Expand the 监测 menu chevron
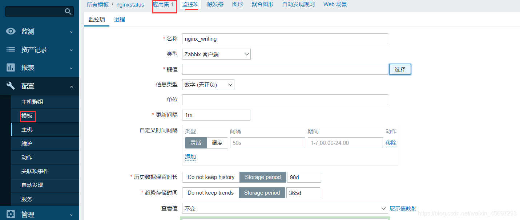The height and width of the screenshot is (220, 520). coord(71,32)
